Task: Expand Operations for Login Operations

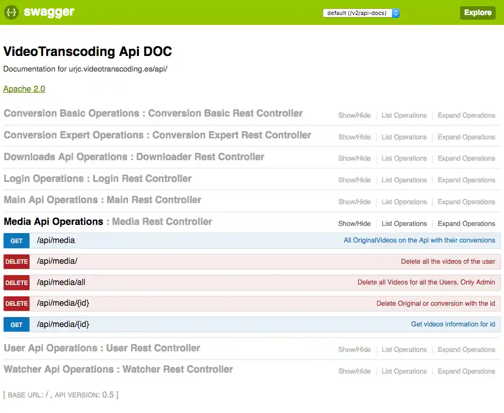Action: click(x=466, y=180)
